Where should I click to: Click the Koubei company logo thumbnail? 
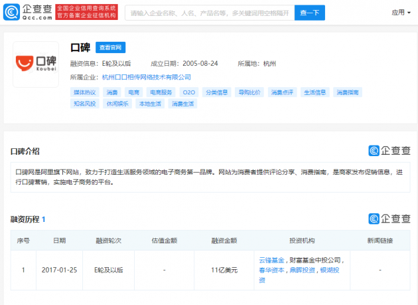coord(36,64)
